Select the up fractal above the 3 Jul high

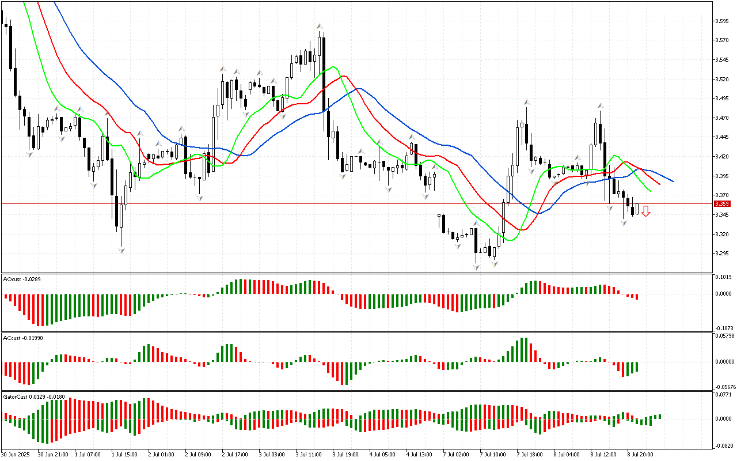click(319, 27)
